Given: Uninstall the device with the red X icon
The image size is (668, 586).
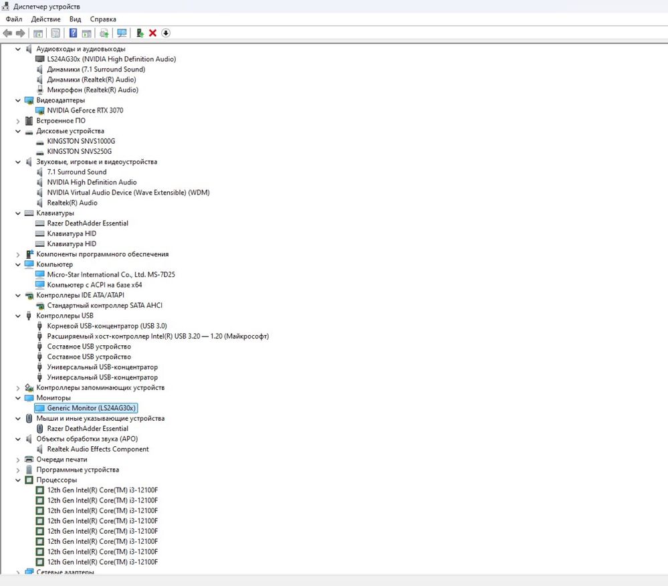Looking at the screenshot, I should (152, 33).
